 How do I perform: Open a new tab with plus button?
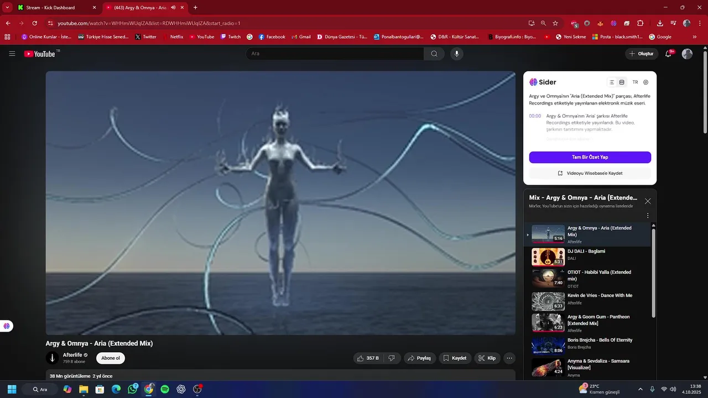pyautogui.click(x=195, y=8)
